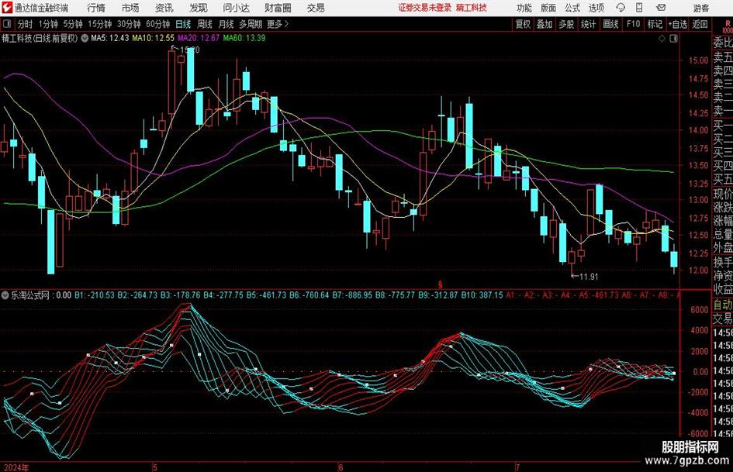Open the mail envelope icon

[x=661, y=8]
